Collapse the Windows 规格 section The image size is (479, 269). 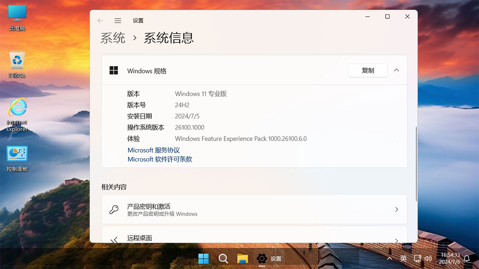click(x=396, y=70)
